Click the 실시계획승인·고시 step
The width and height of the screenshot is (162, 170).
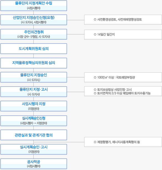(34, 149)
